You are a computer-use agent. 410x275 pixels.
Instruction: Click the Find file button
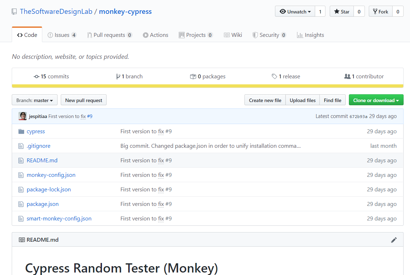[x=333, y=100]
